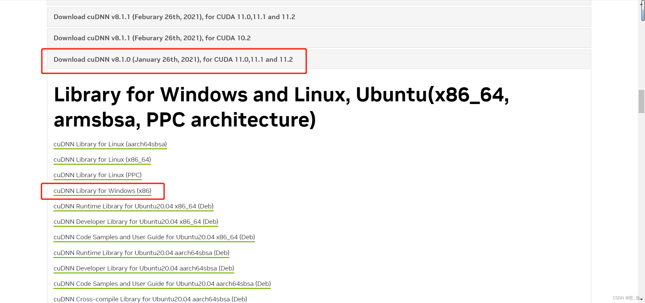Expand Download cuDNN v8.1.1 for CUDA 11.0,11.1,11.2

click(174, 17)
